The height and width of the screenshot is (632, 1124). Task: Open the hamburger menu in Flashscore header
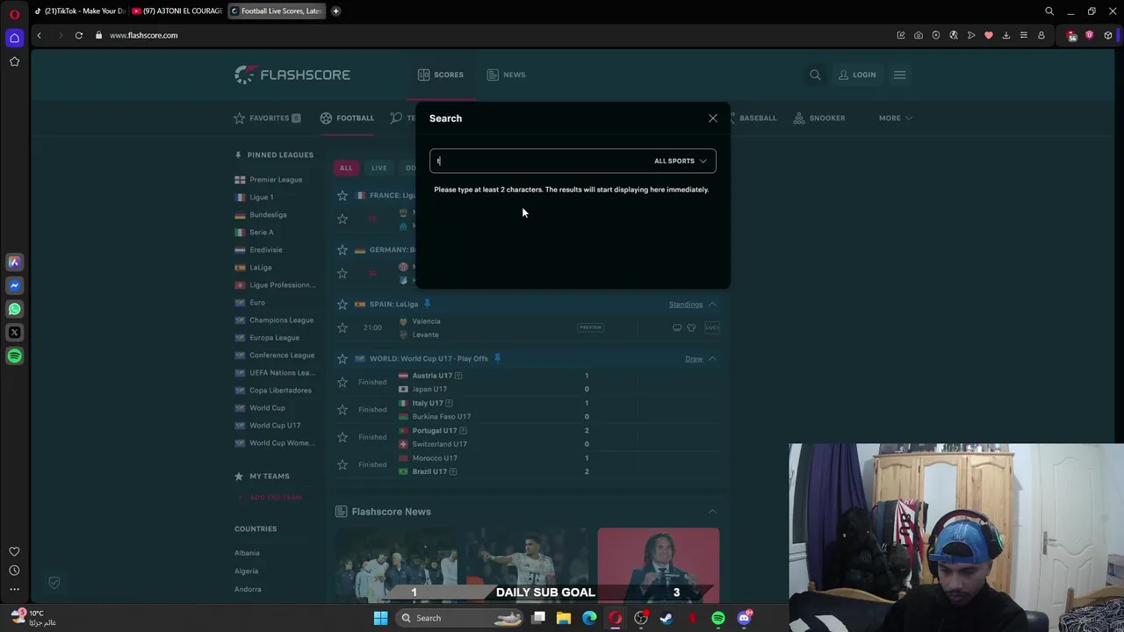899,75
